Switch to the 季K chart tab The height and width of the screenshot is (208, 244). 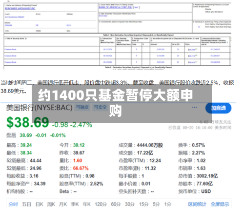click(x=75, y=204)
